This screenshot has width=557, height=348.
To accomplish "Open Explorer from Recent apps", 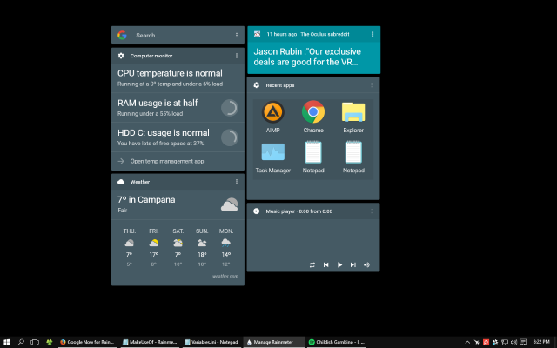I will click(x=353, y=117).
